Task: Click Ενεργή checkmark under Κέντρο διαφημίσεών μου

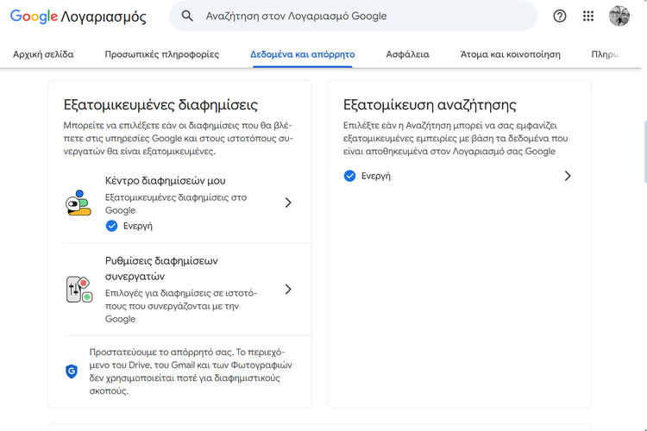Action: click(111, 226)
